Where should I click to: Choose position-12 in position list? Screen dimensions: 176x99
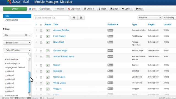(x=10, y=79)
